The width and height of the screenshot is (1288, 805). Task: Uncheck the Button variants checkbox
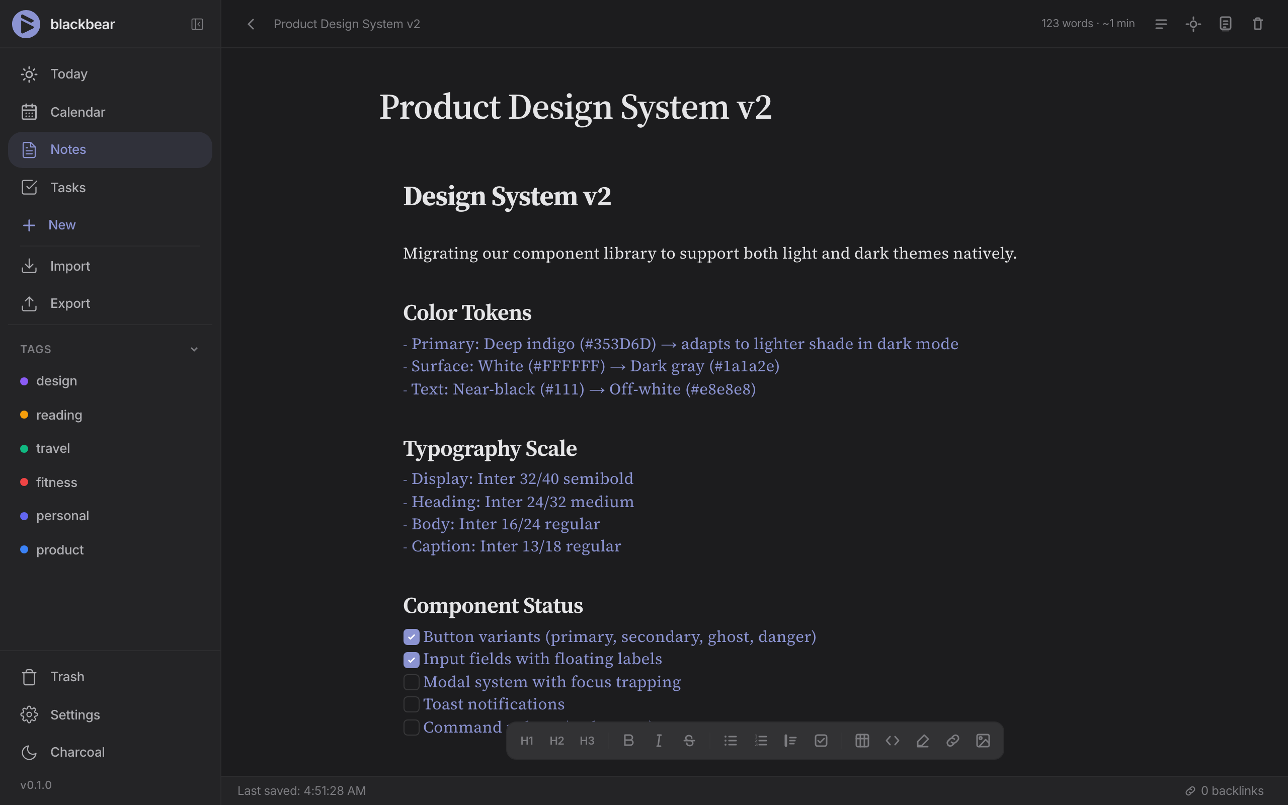(x=411, y=637)
